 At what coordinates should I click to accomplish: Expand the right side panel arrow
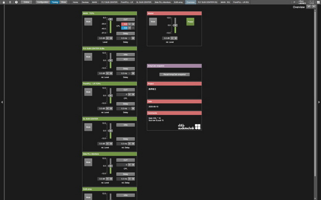click(319, 102)
